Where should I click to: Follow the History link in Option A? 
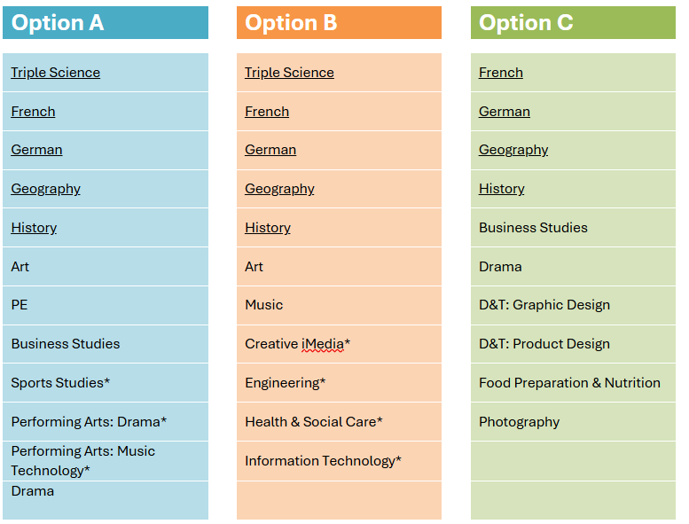coord(34,228)
